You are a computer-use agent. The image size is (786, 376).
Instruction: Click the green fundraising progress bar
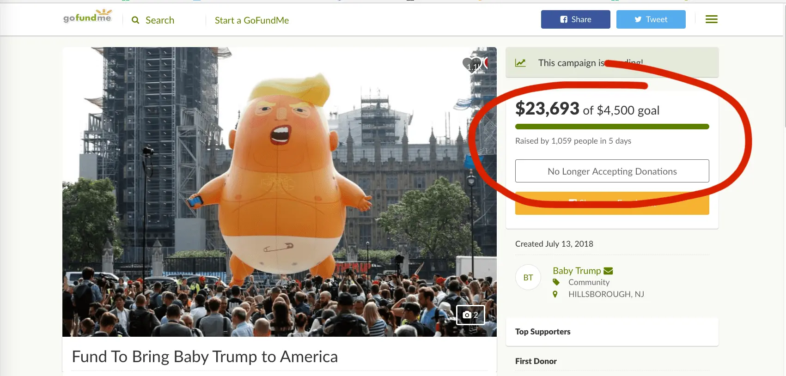coord(612,127)
